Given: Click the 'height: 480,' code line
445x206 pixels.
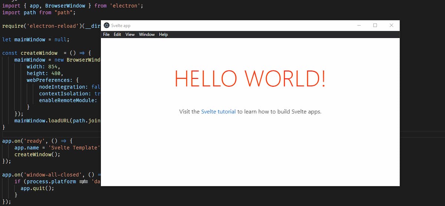Looking at the screenshot, I should tap(45, 73).
